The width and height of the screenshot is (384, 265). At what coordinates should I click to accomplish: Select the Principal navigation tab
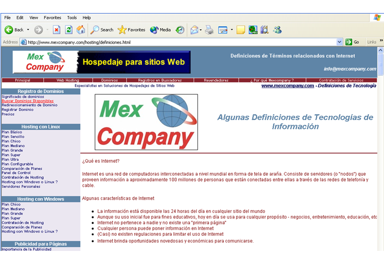click(22, 80)
